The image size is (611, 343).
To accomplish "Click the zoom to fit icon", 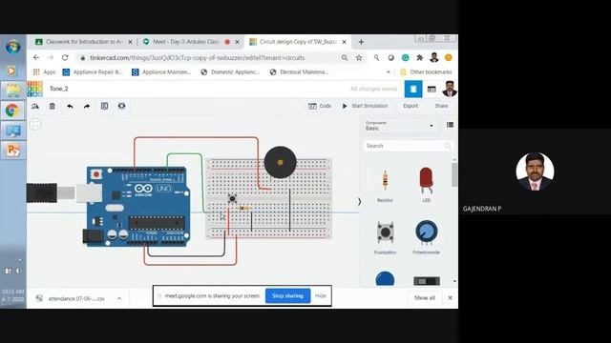I will [x=35, y=125].
